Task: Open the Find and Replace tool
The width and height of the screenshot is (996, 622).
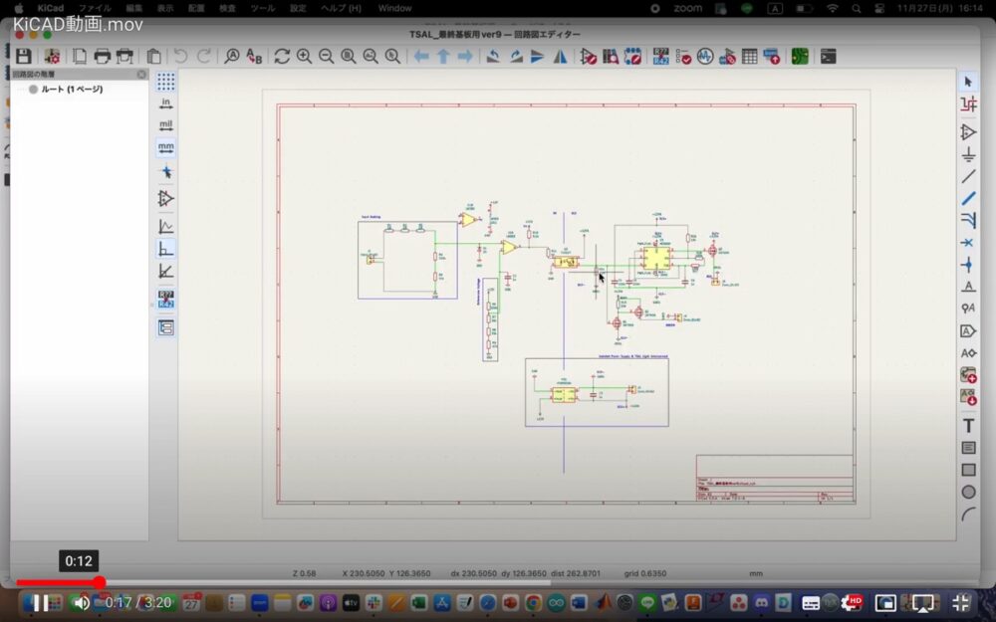Action: coord(254,57)
